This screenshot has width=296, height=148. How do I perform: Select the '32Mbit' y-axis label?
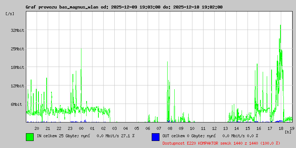pos(17,30)
